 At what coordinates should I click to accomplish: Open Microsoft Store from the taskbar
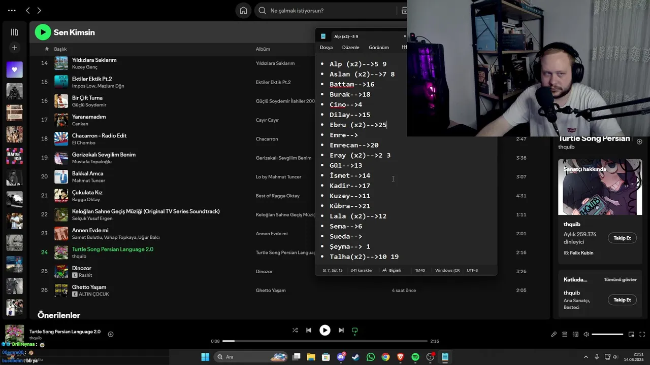coord(326,357)
